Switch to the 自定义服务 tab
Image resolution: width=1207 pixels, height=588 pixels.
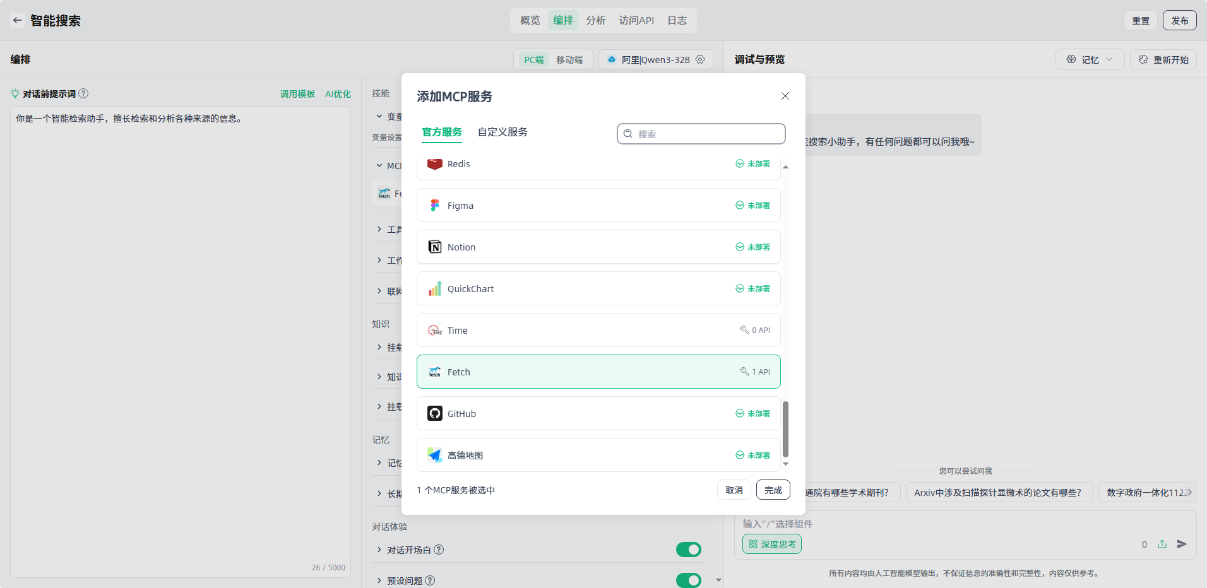click(x=502, y=132)
